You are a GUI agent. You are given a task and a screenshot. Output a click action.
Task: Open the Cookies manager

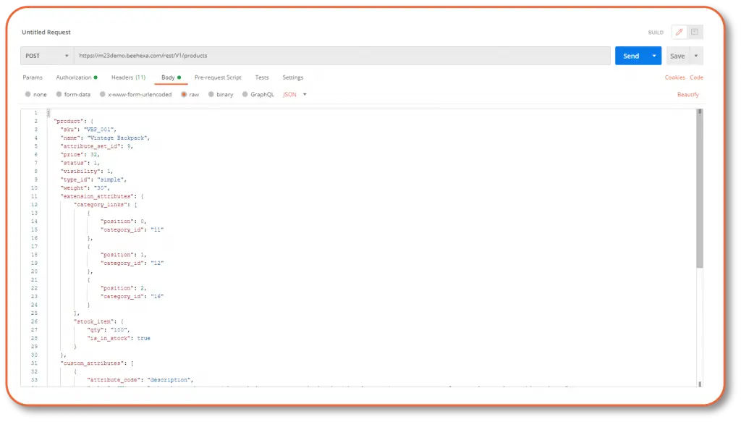[674, 77]
